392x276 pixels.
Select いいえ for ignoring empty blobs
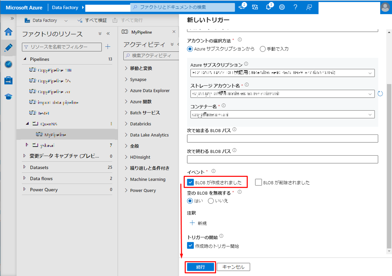point(211,201)
